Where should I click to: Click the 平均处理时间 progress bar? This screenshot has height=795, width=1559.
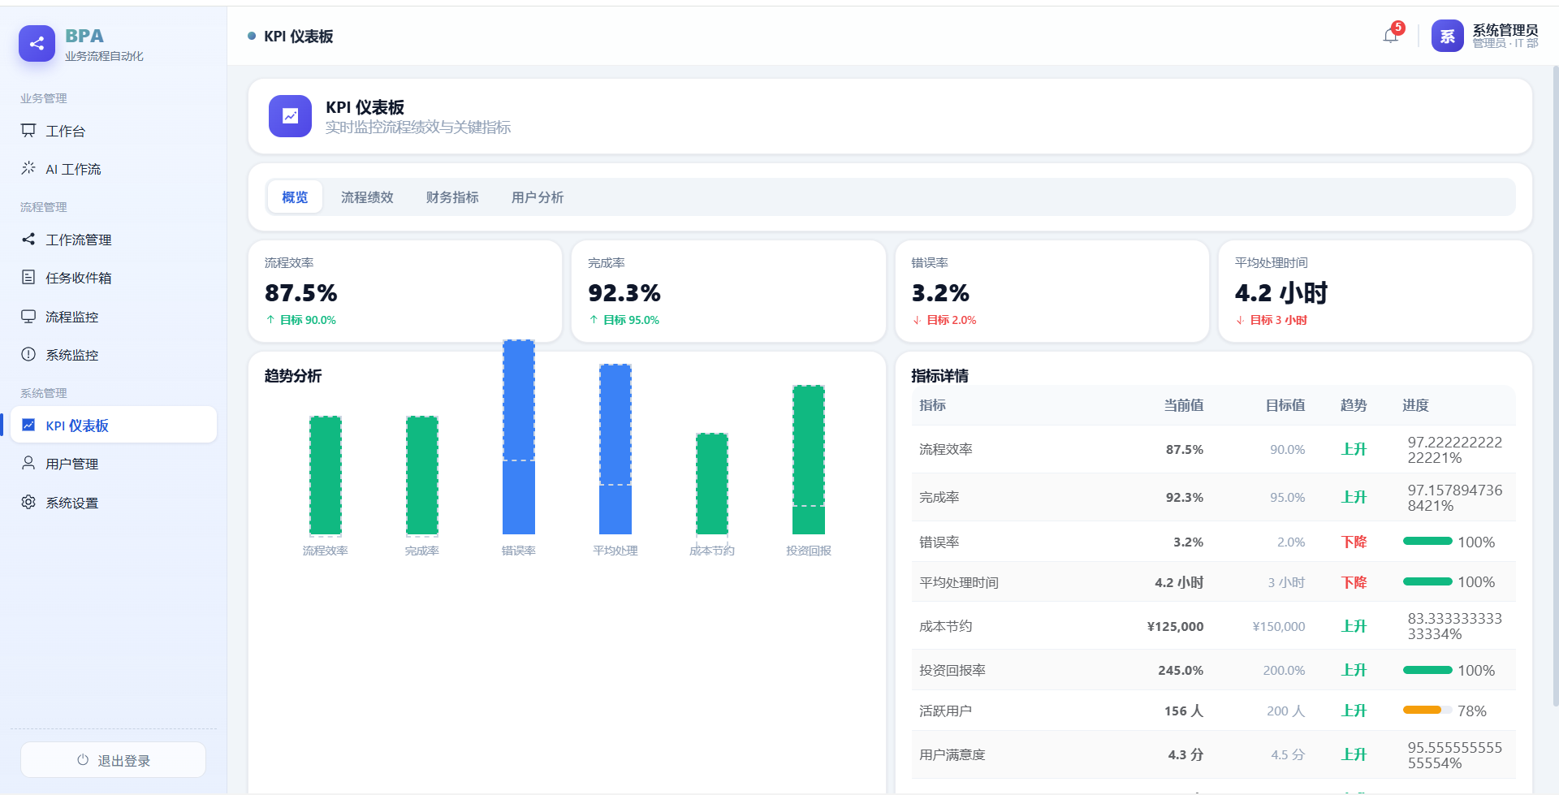[1427, 581]
